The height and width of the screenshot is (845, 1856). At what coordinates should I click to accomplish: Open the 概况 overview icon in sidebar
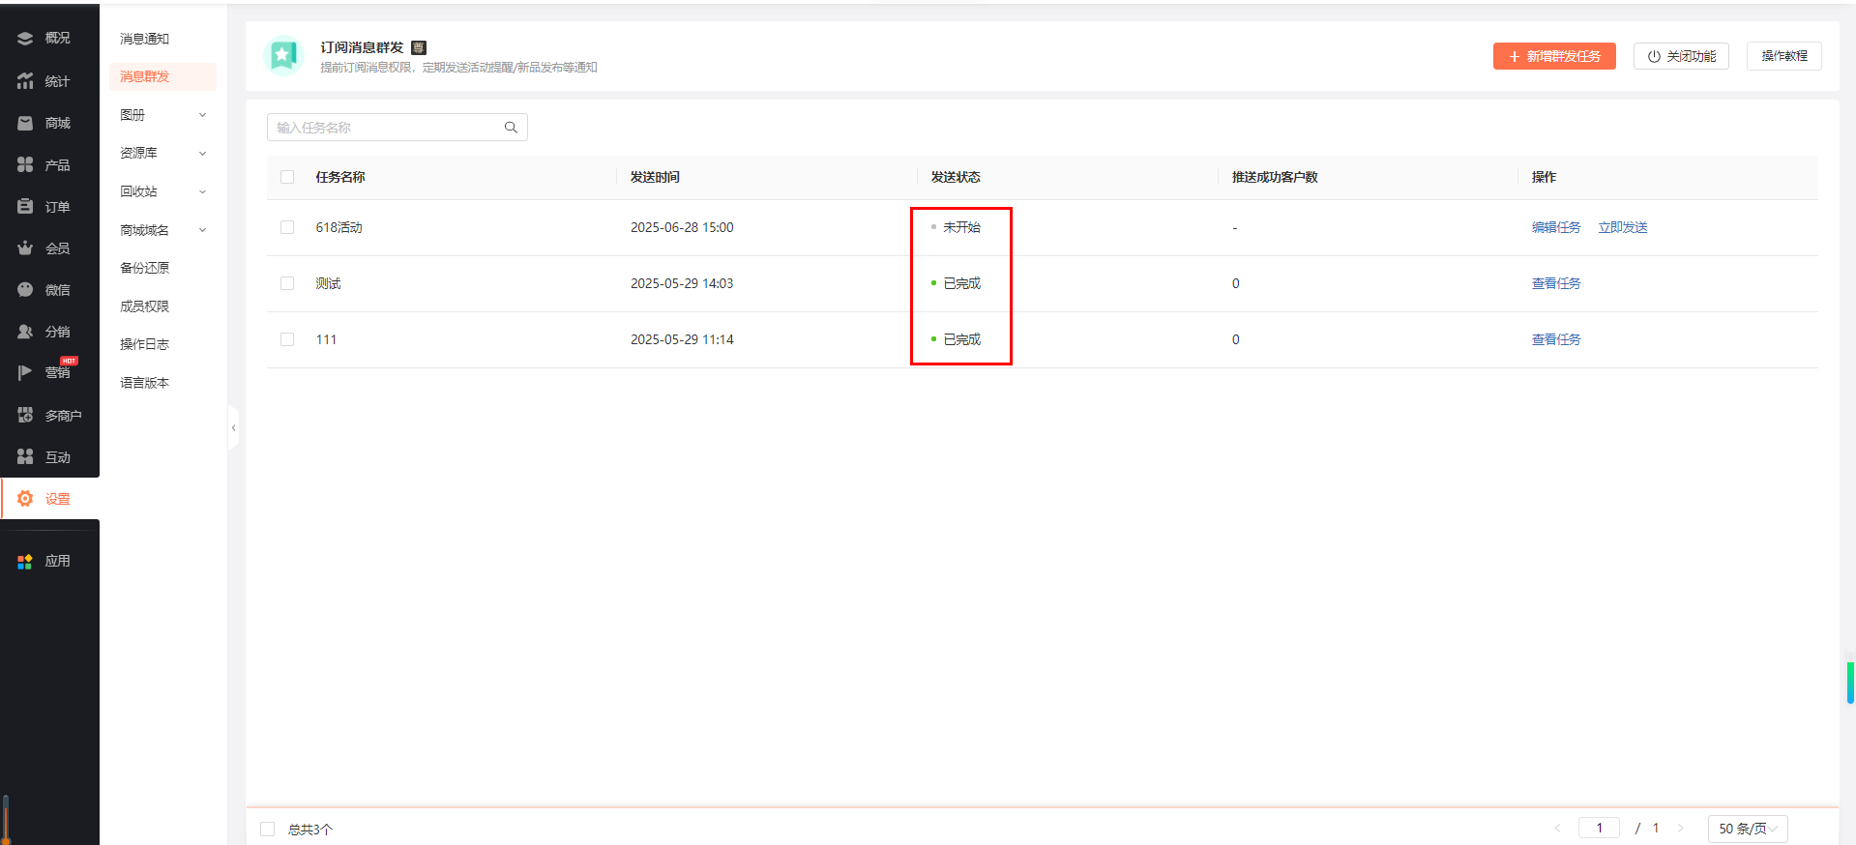pyautogui.click(x=25, y=39)
